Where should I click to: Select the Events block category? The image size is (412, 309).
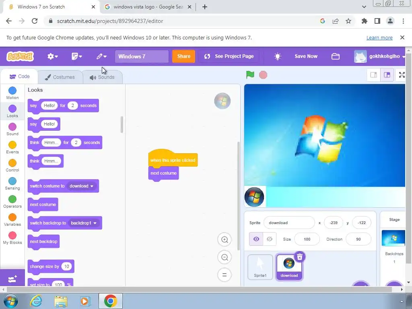pyautogui.click(x=12, y=147)
